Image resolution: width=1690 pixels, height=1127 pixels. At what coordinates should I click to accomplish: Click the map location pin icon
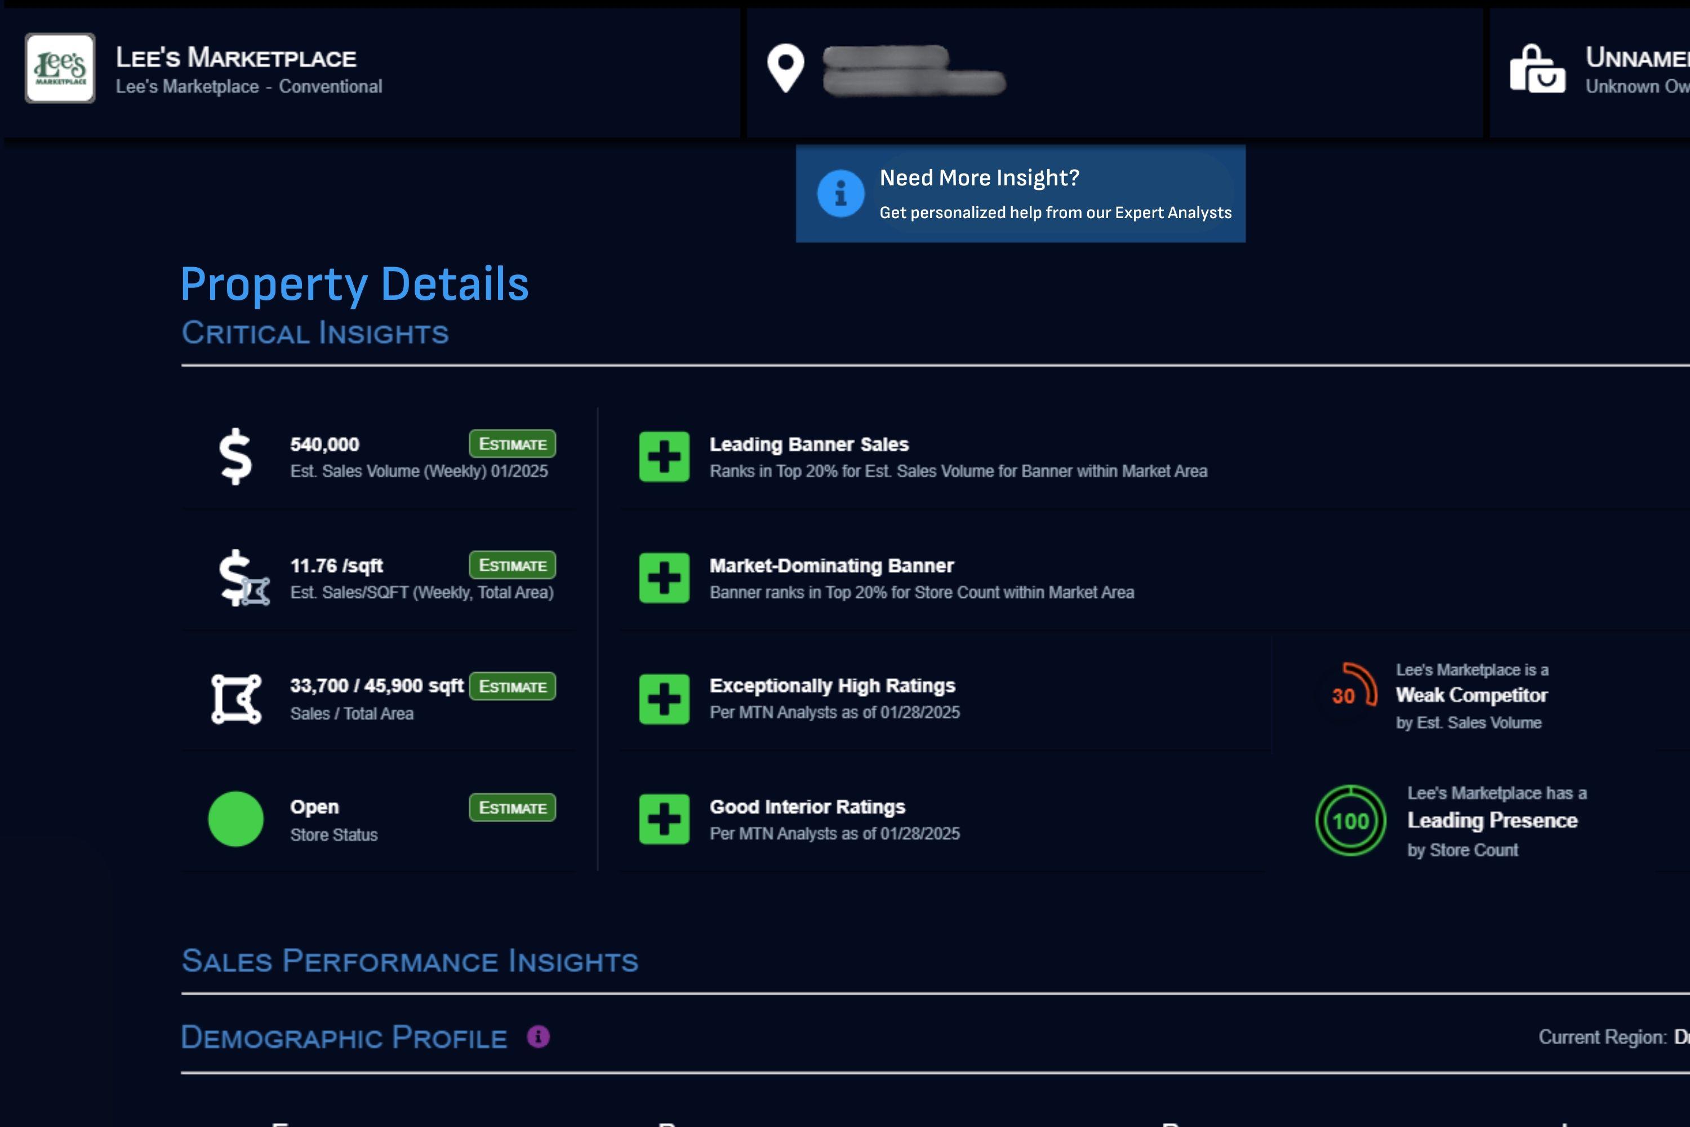785,68
